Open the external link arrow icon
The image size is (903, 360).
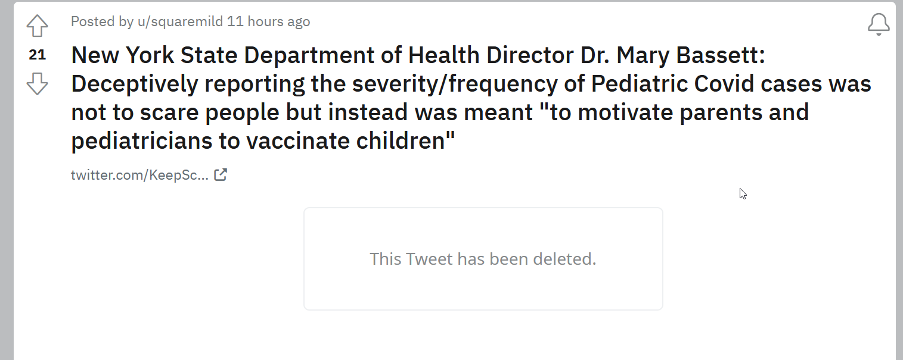tap(221, 175)
